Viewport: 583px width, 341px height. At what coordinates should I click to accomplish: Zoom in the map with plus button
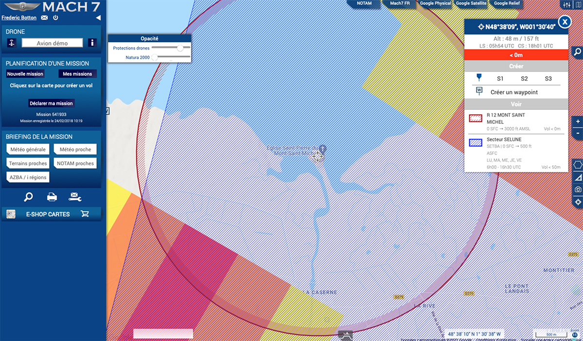pyautogui.click(x=578, y=121)
